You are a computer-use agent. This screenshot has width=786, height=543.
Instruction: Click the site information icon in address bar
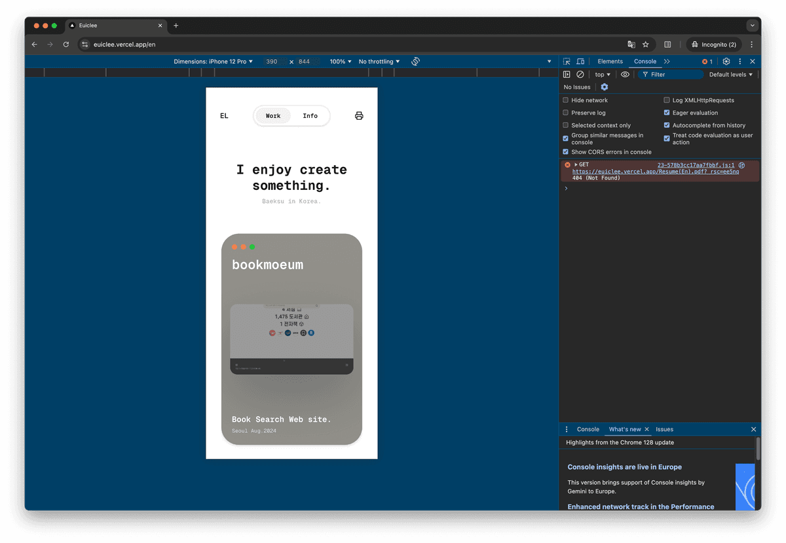85,45
